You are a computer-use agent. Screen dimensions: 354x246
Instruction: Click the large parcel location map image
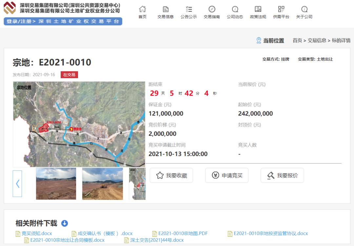79,124
